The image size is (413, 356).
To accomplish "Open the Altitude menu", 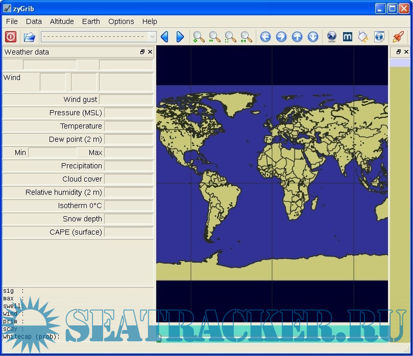I will pos(62,21).
